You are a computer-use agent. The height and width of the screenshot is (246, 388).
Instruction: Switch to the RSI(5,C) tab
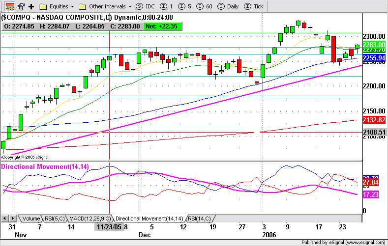(55, 219)
